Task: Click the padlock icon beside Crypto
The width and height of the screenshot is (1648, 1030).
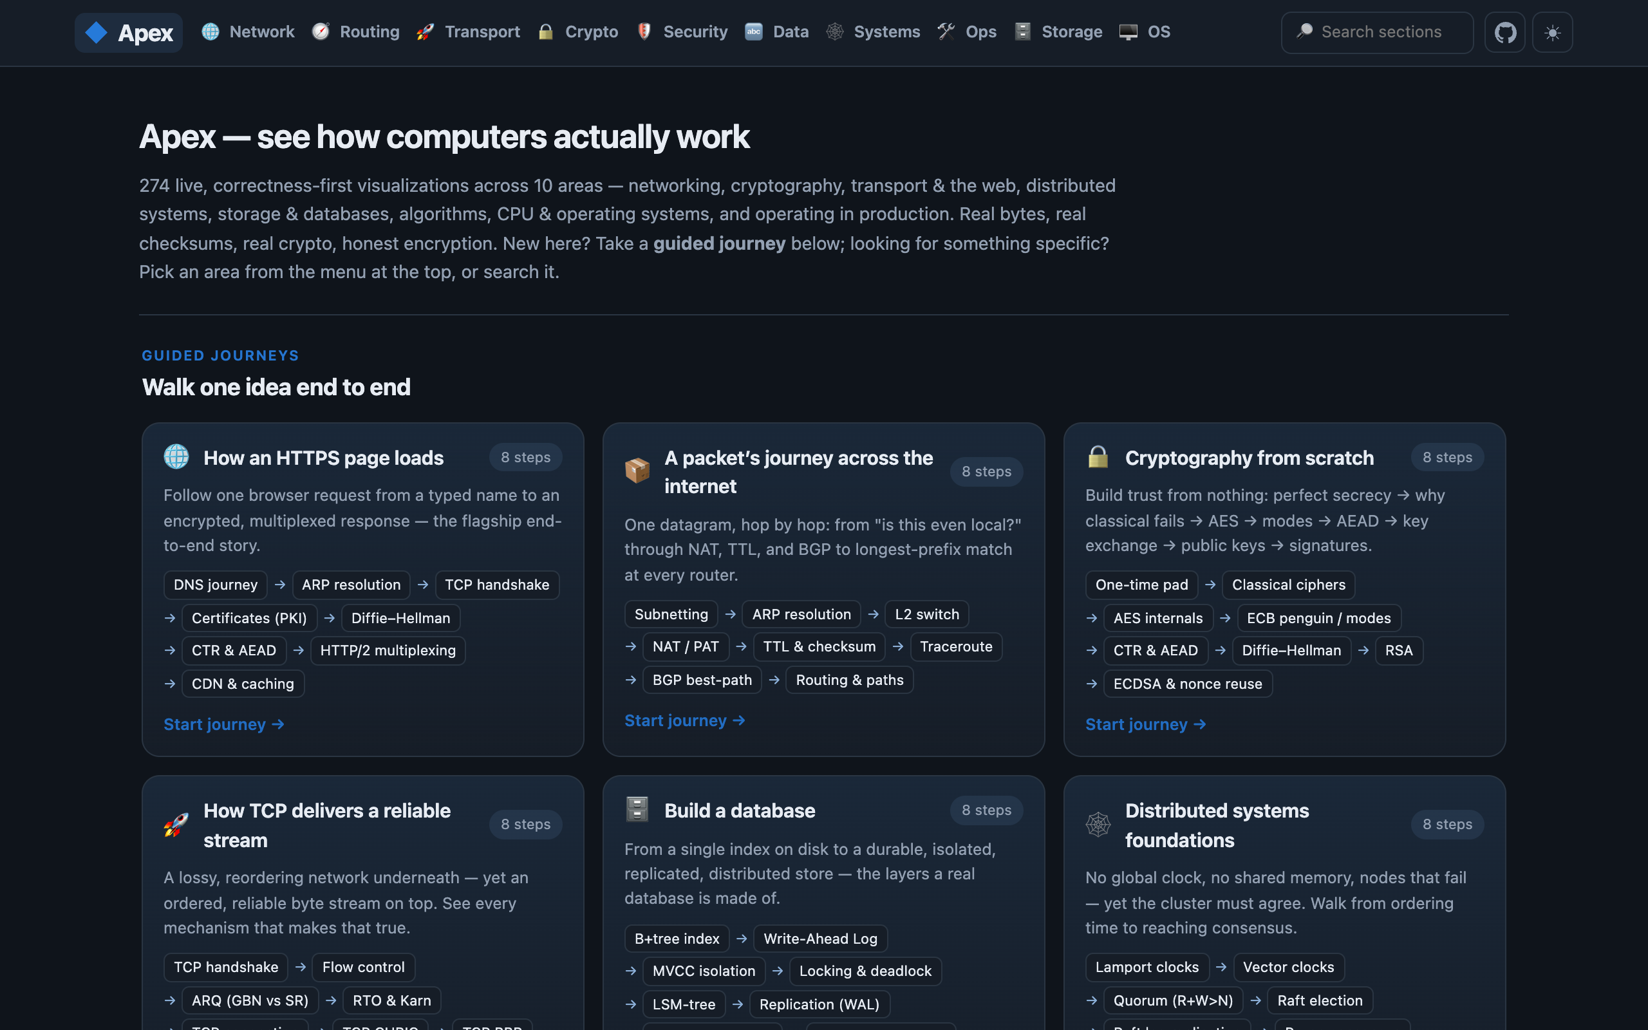Action: point(546,32)
